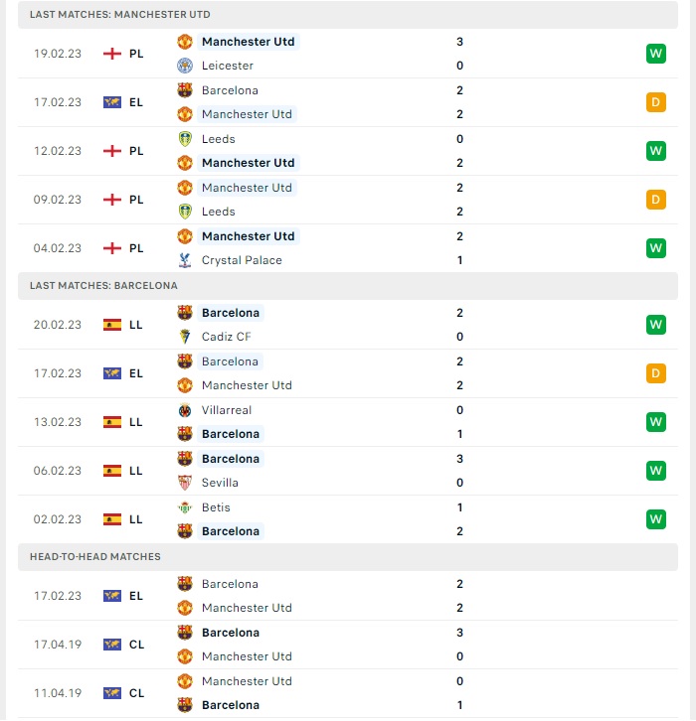Viewport: 696px width, 721px height.
Task: Open the 17.04.19 CL Barcelona match row
Action: [348, 645]
